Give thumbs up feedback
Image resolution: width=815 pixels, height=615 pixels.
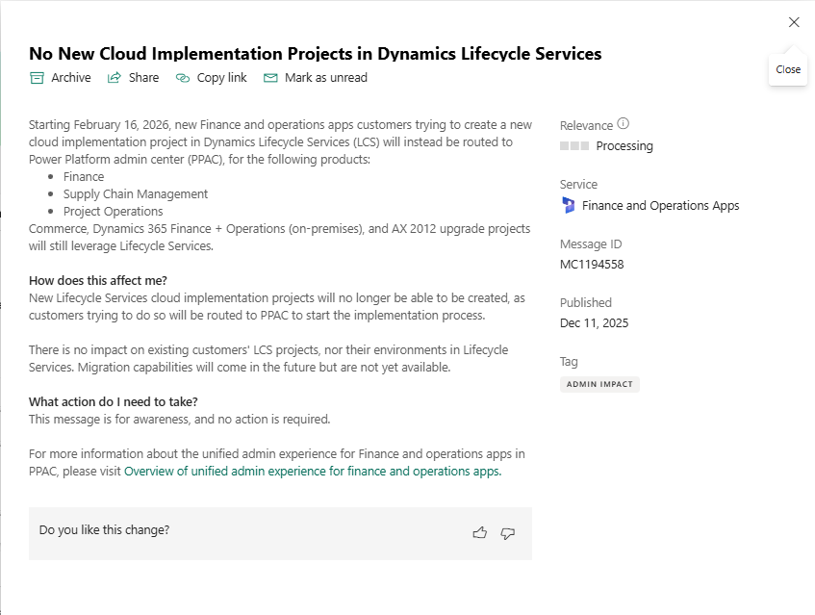tap(480, 533)
